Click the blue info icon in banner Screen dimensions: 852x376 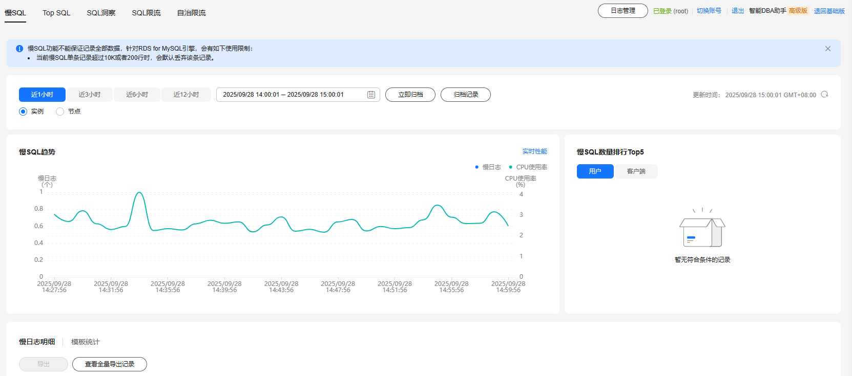[x=19, y=49]
